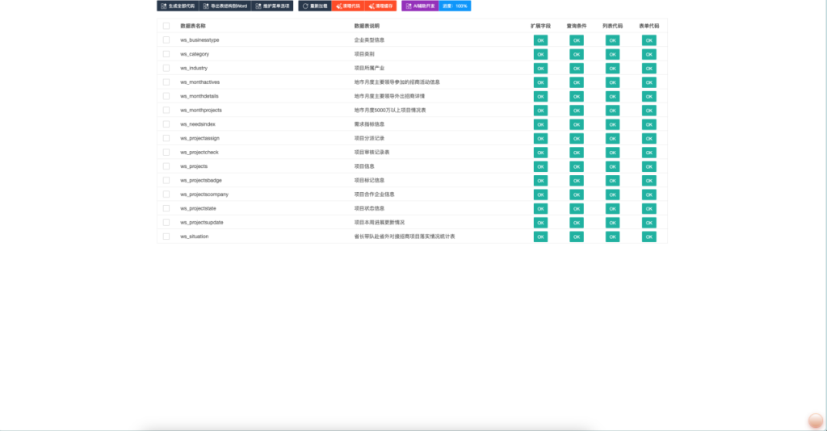Toggle the select-all checkbox in table header

[x=166, y=26]
